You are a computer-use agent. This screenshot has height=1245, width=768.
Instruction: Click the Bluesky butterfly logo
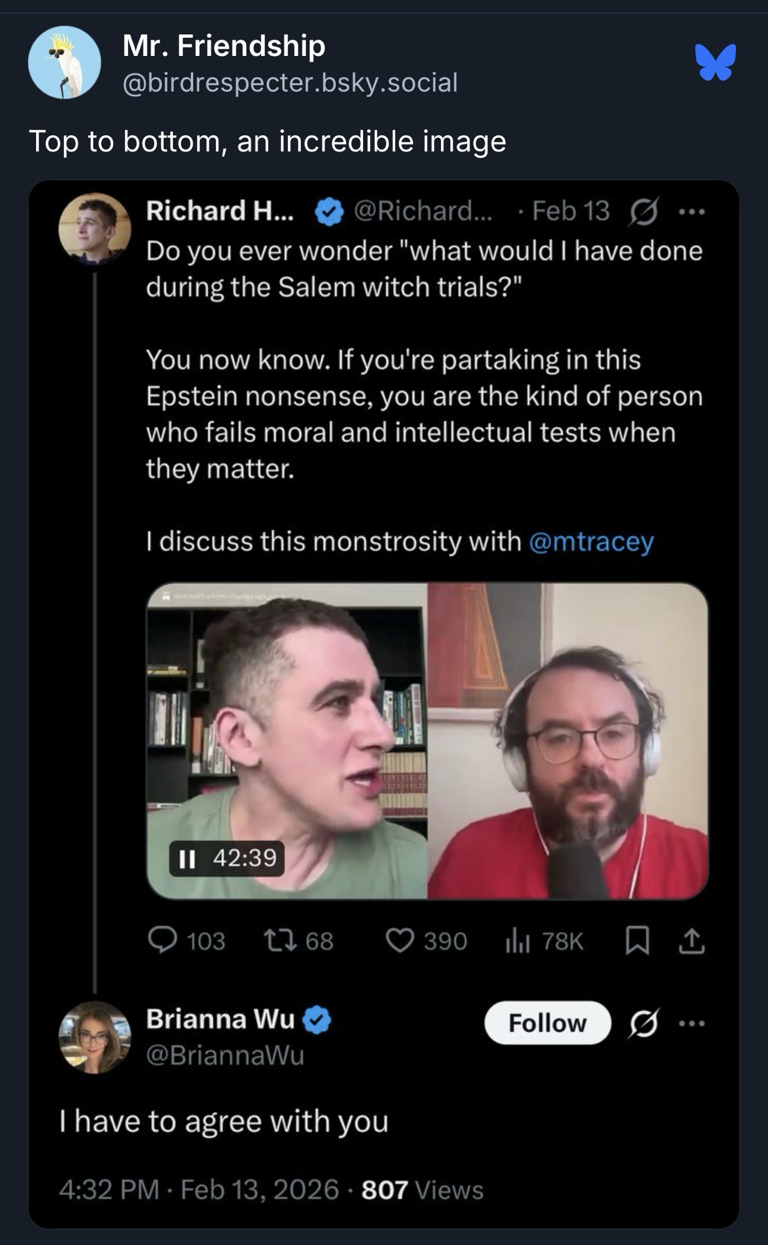[715, 62]
